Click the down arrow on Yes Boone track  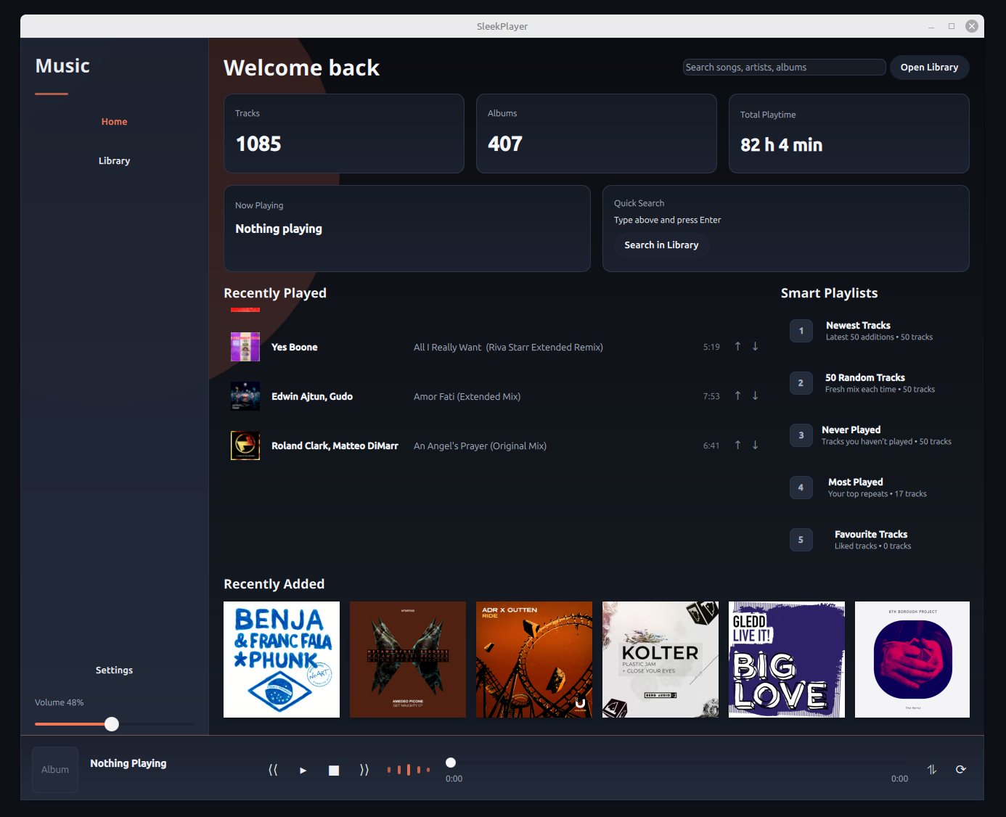(755, 347)
